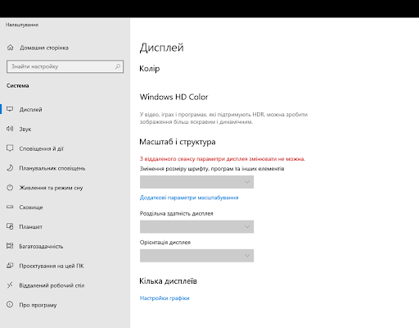
Task: Open the Додаткові параметри масштабування link
Action: click(189, 198)
